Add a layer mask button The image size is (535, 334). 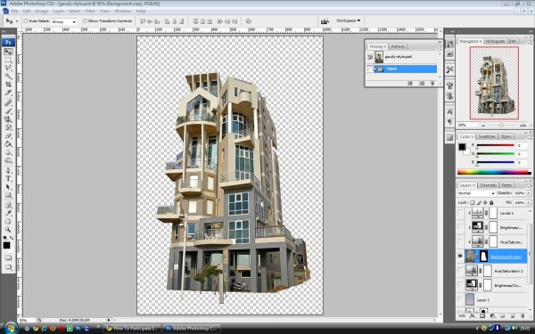(x=482, y=316)
